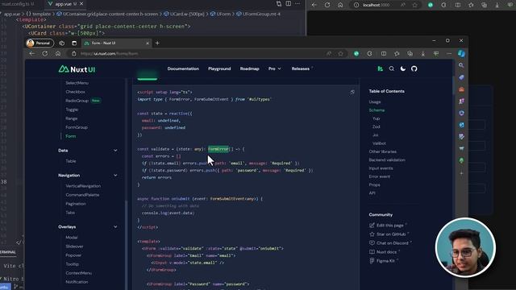Click the green color picker icon in header
The height and width of the screenshot is (290, 516).
[380, 68]
